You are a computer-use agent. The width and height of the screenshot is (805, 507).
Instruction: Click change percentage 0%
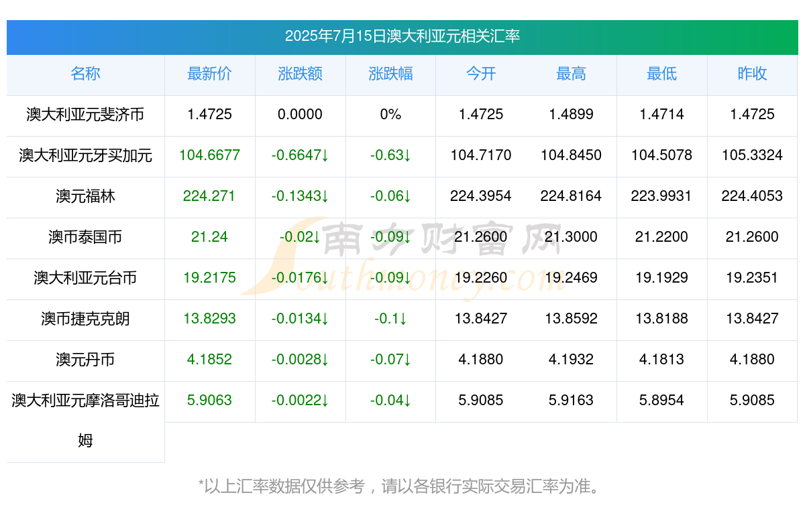pos(390,115)
